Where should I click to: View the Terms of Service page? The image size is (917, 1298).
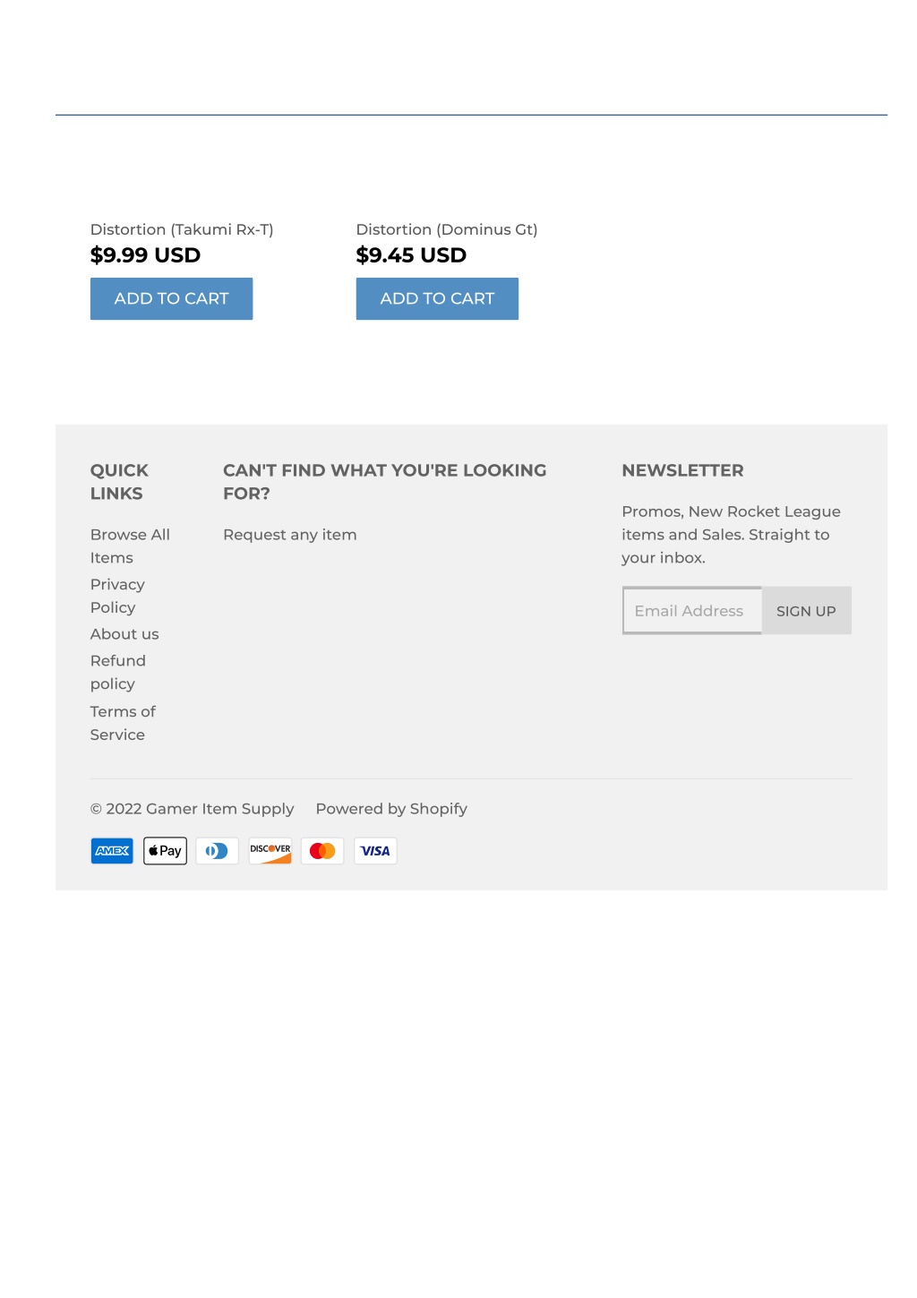pos(123,723)
